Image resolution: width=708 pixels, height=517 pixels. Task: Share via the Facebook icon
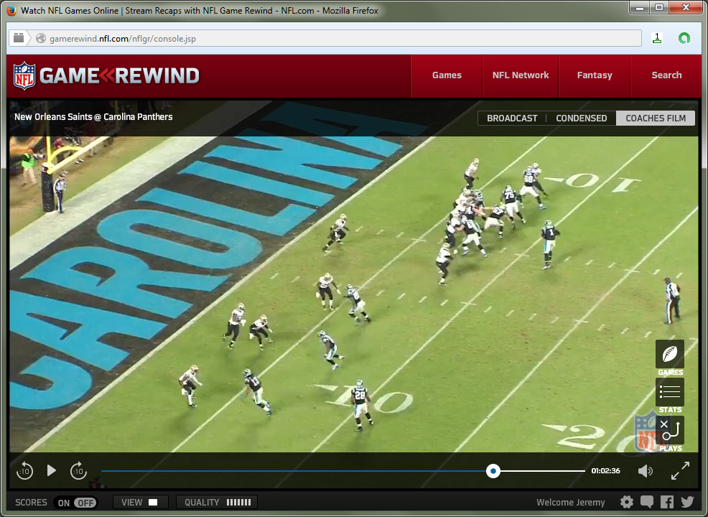pos(667,503)
